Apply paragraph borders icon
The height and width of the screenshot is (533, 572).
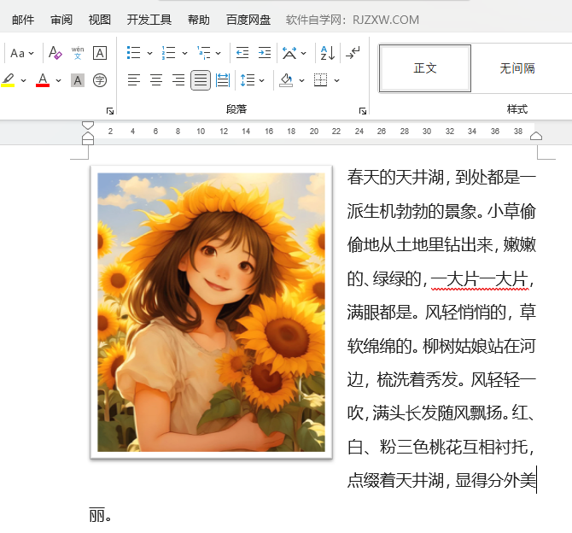(320, 80)
